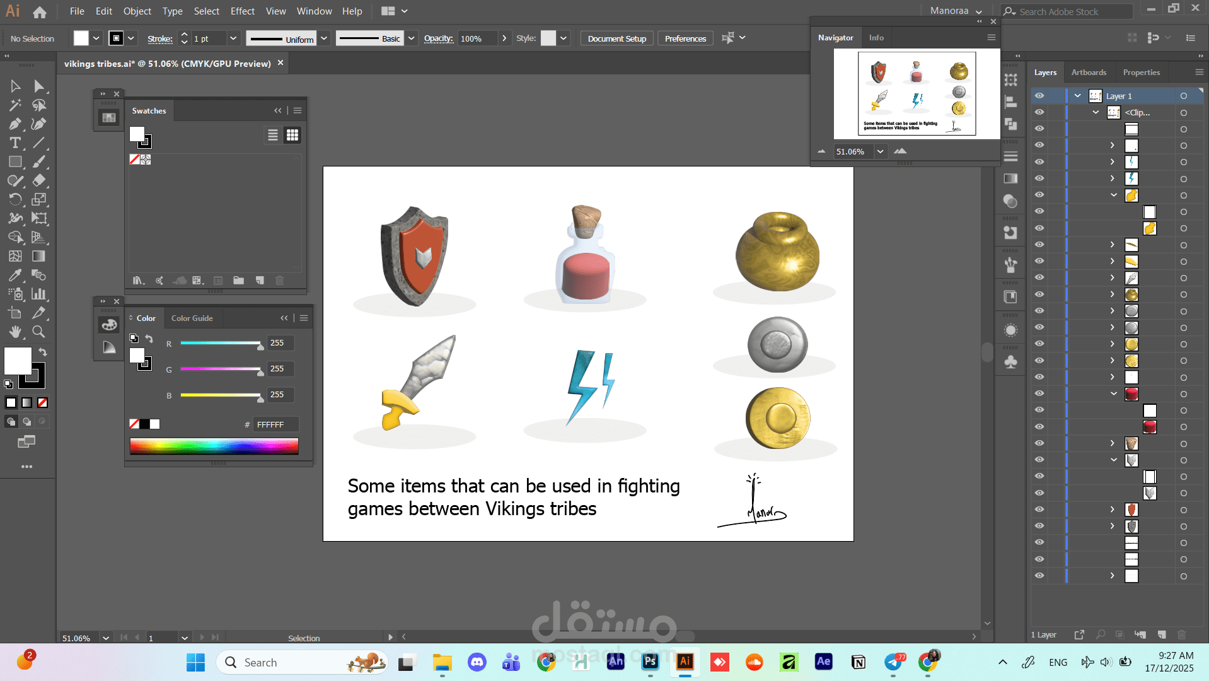
Task: Open the Manoraa workspace switcher dropdown
Action: [x=956, y=11]
